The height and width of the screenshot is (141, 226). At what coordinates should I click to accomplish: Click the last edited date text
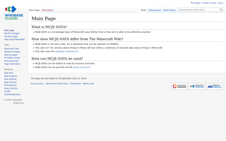pos(59,79)
